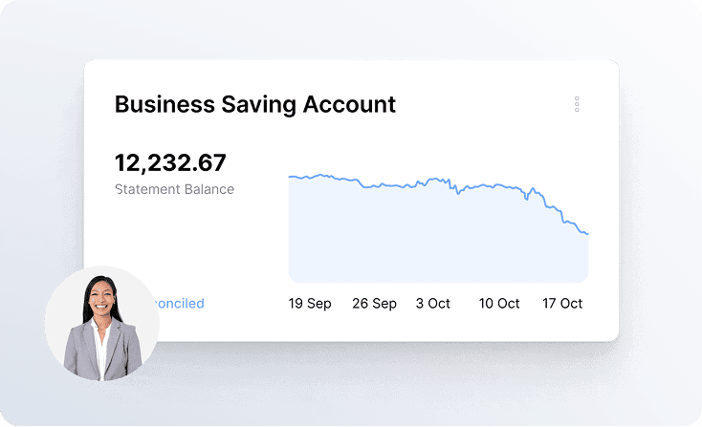Open the three-dot options menu
Viewport: 702px width, 427px height.
pyautogui.click(x=577, y=104)
